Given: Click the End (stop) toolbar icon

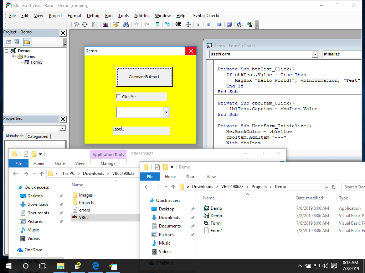Looking at the screenshot, I should pos(219,25).
